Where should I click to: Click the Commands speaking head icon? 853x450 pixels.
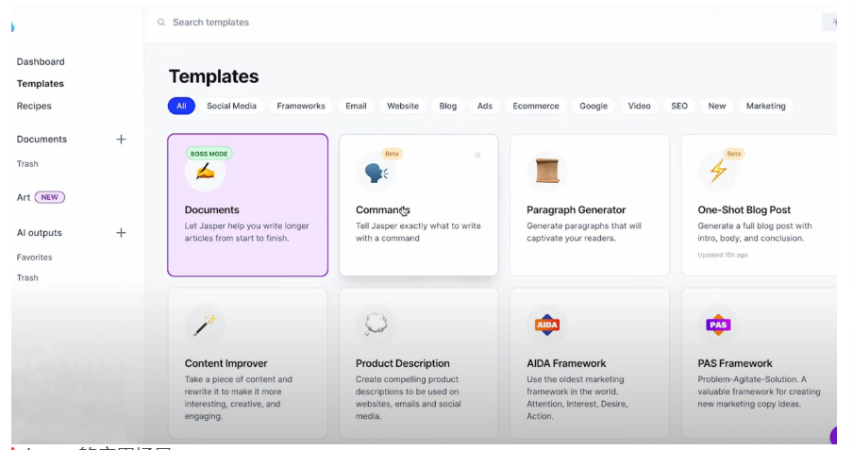[x=376, y=173]
